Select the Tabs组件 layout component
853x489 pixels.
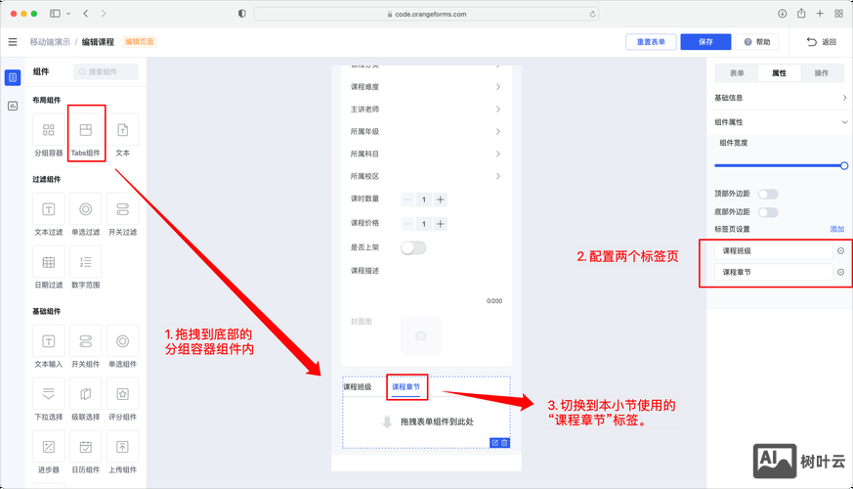pyautogui.click(x=85, y=136)
